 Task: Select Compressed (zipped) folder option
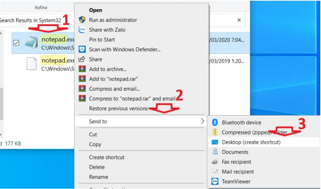pos(254,132)
